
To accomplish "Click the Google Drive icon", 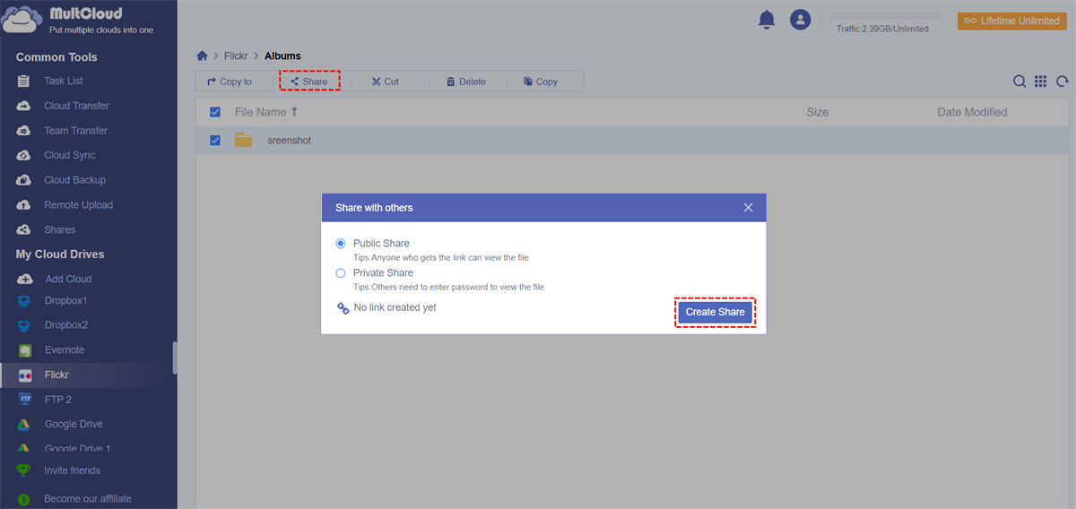I will click(x=25, y=424).
